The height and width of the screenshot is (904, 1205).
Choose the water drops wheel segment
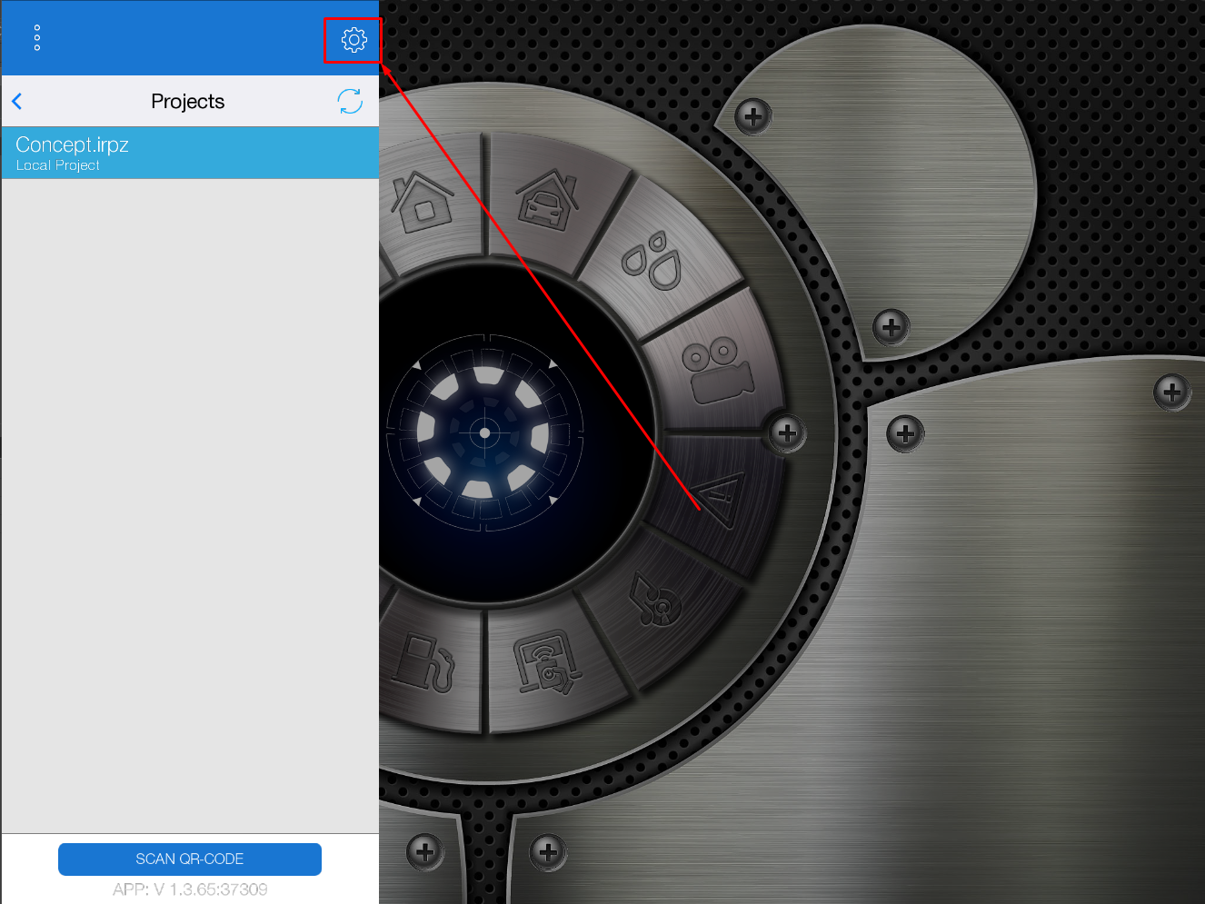(x=652, y=262)
